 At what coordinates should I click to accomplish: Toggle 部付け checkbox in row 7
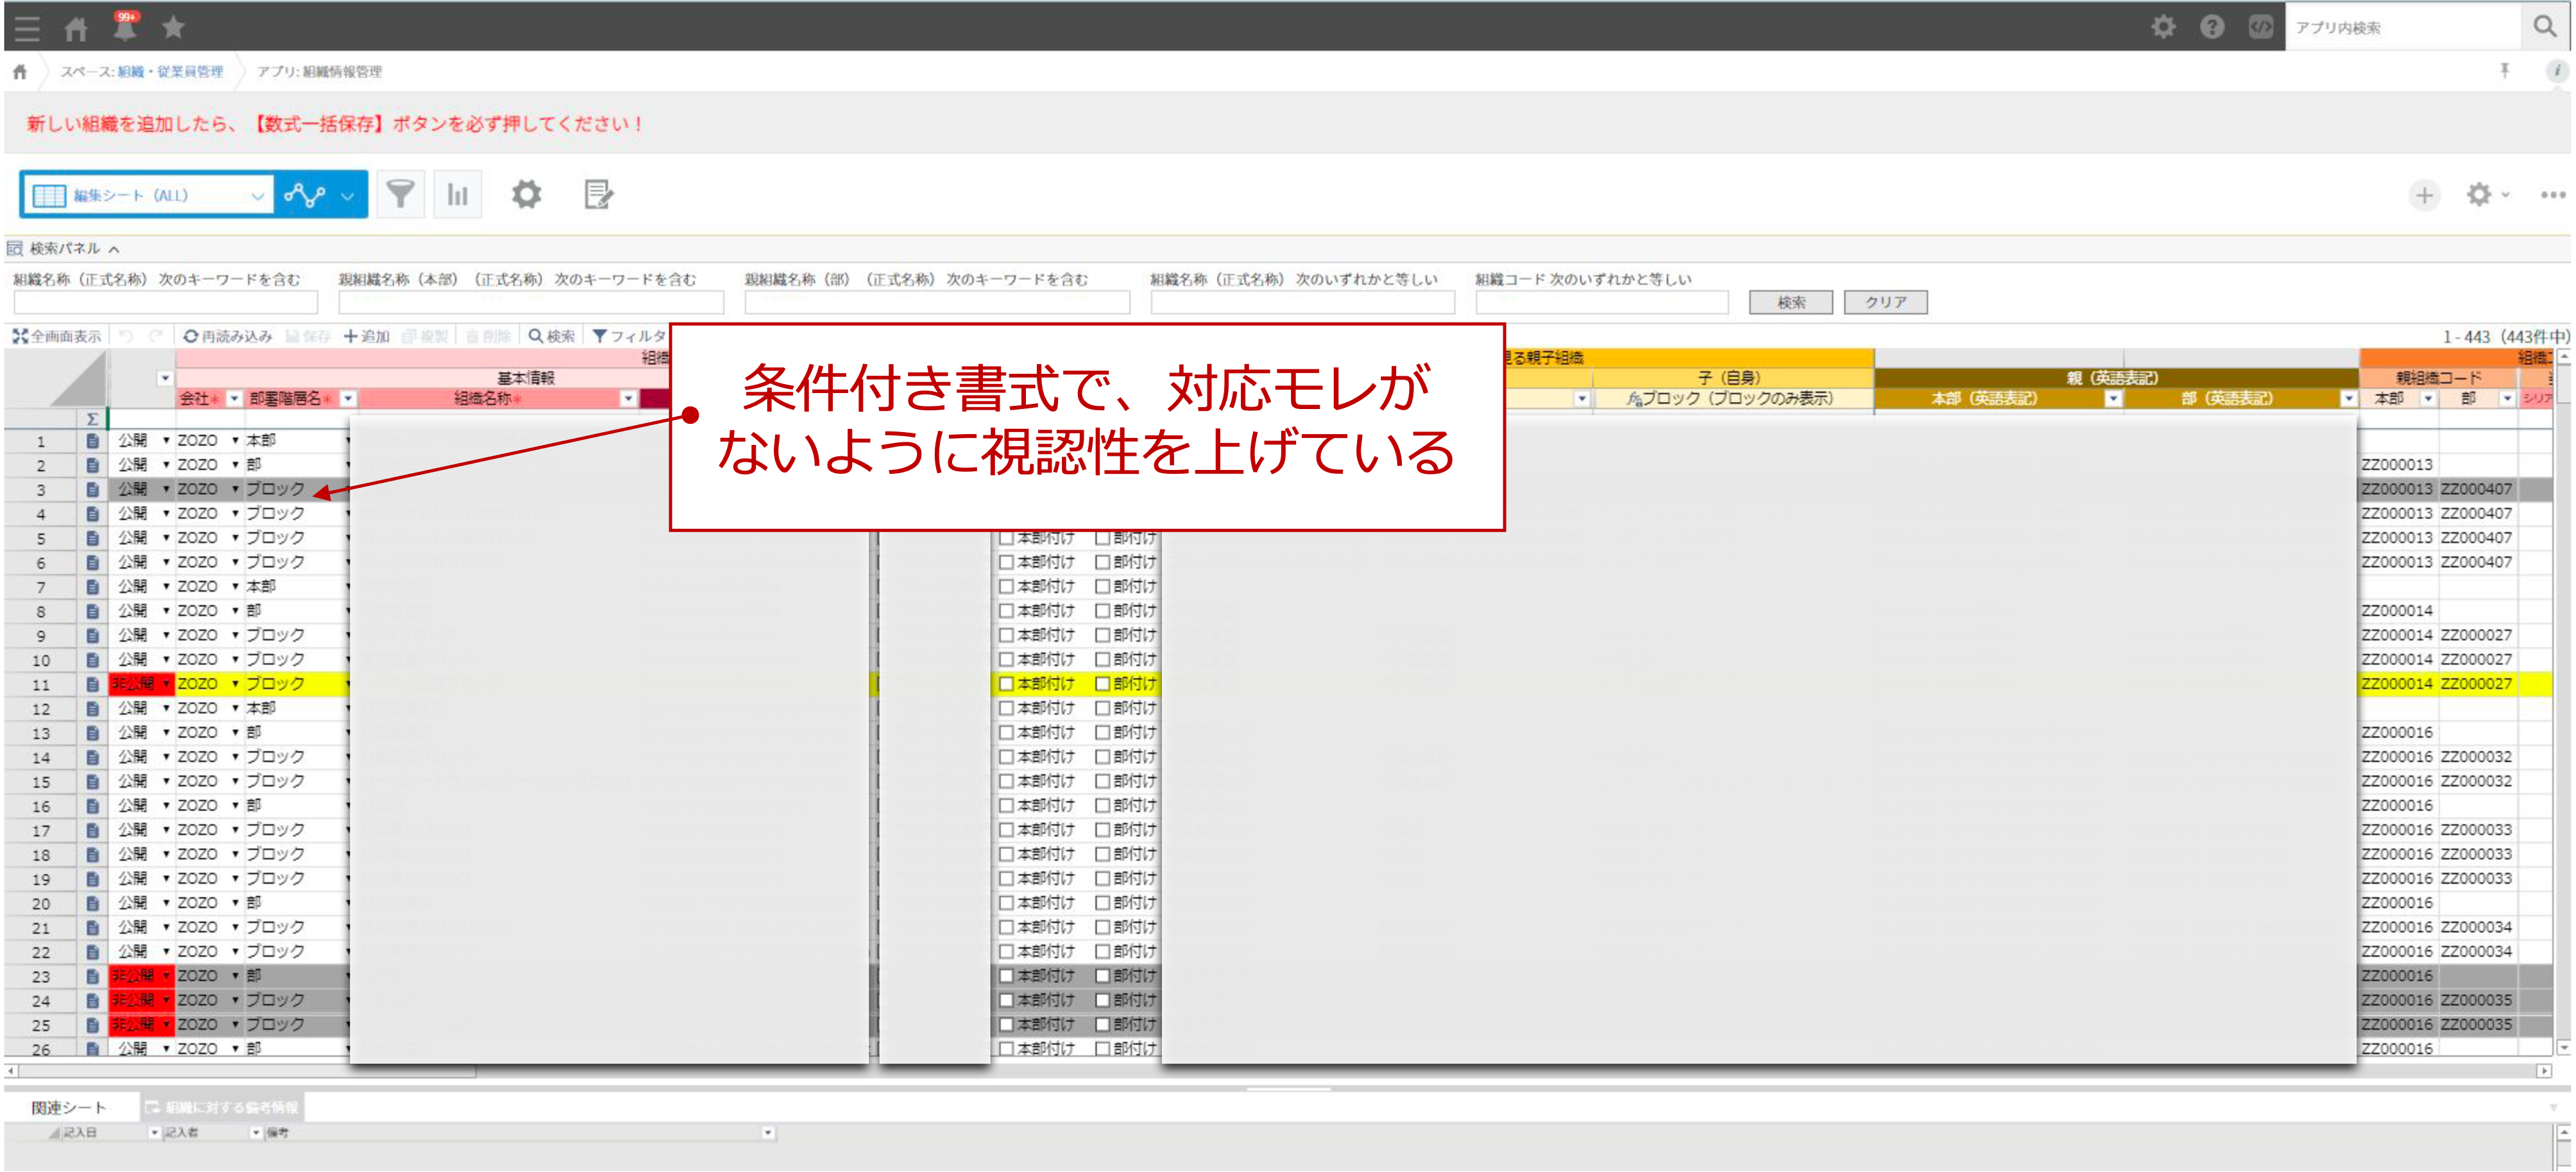(1102, 587)
